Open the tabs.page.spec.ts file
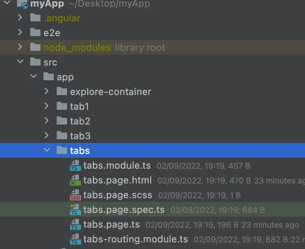Viewport: 305px width, 249px height. pos(124,210)
